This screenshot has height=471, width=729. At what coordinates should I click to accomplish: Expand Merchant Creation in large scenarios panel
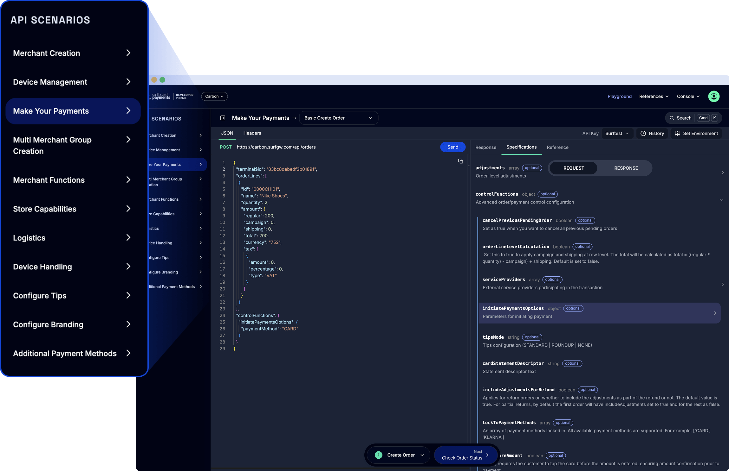(x=72, y=53)
